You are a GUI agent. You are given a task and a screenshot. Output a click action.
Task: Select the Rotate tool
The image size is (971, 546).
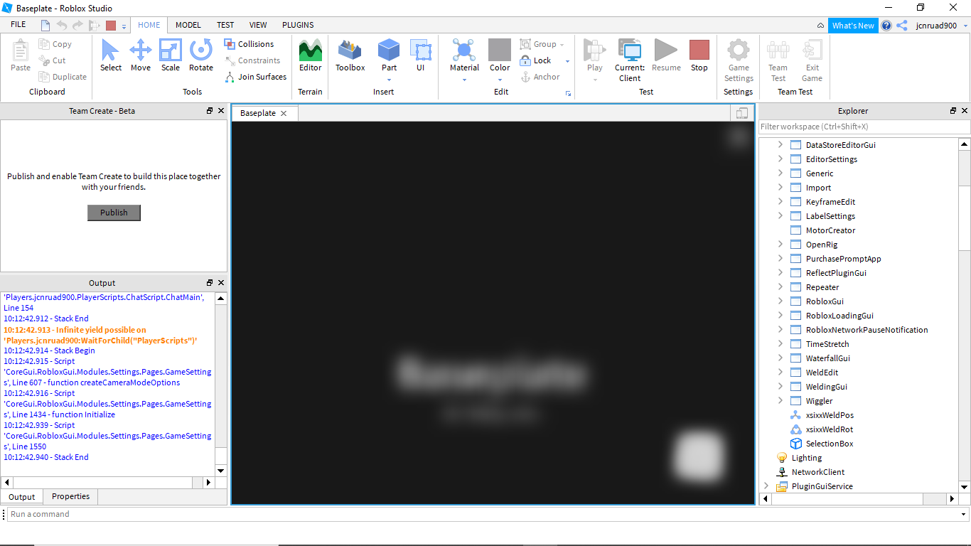201,55
